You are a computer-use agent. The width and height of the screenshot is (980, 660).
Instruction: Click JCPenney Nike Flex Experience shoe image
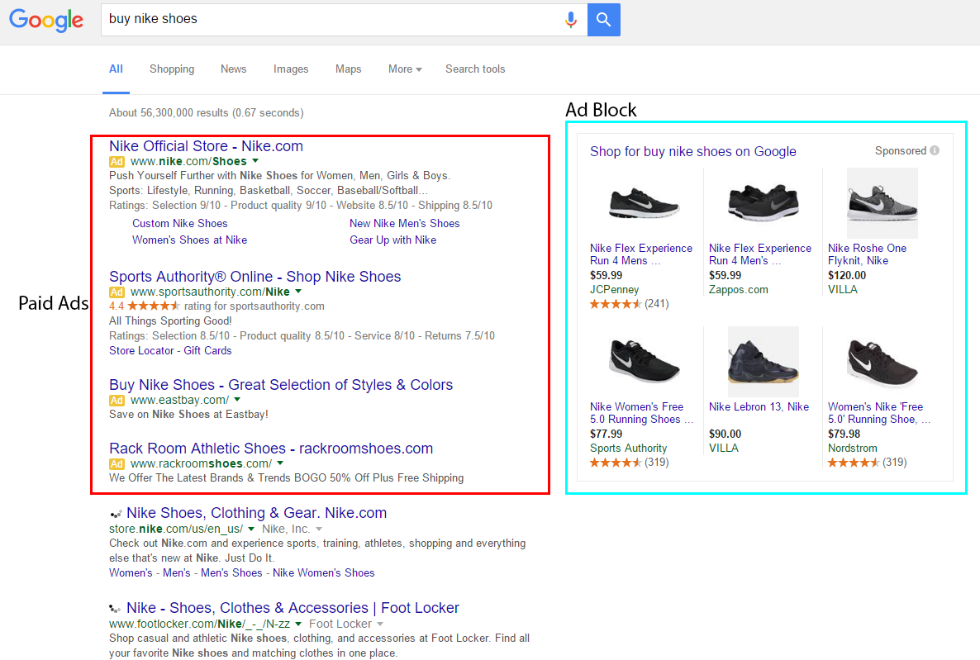pyautogui.click(x=644, y=203)
